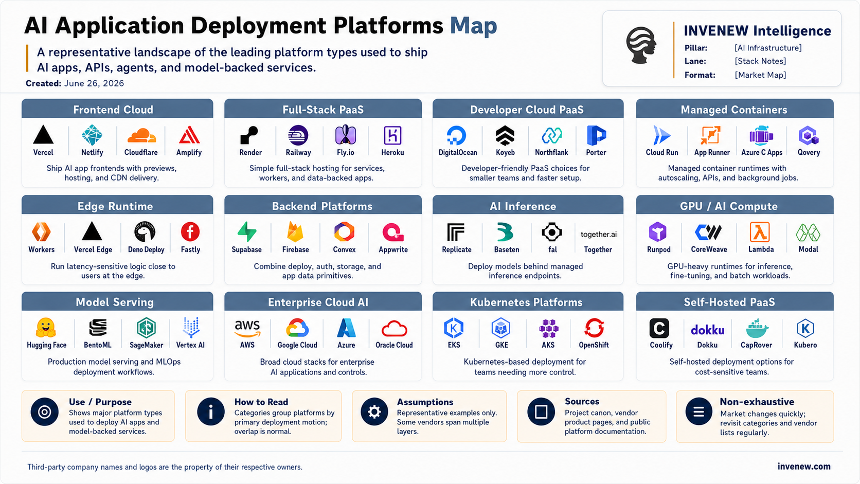
Task: Click the Vercel triangle logo in Frontend Cloud
Action: tap(43, 135)
